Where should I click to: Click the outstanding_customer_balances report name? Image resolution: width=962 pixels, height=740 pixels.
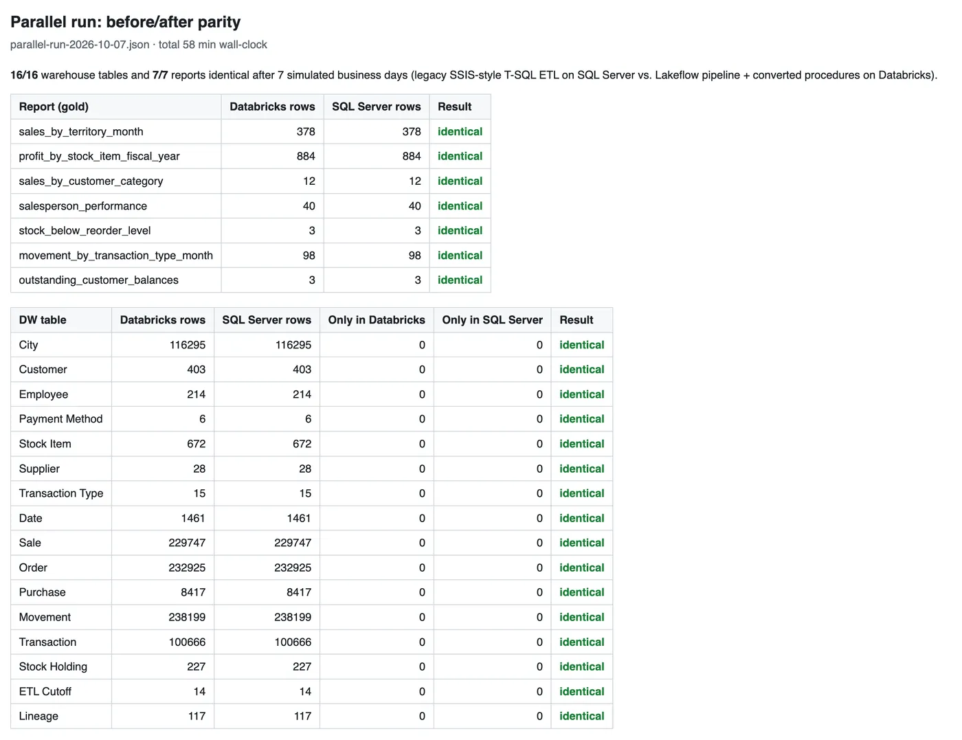tap(98, 280)
